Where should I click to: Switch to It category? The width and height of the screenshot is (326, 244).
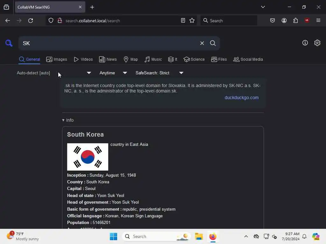click(x=173, y=59)
